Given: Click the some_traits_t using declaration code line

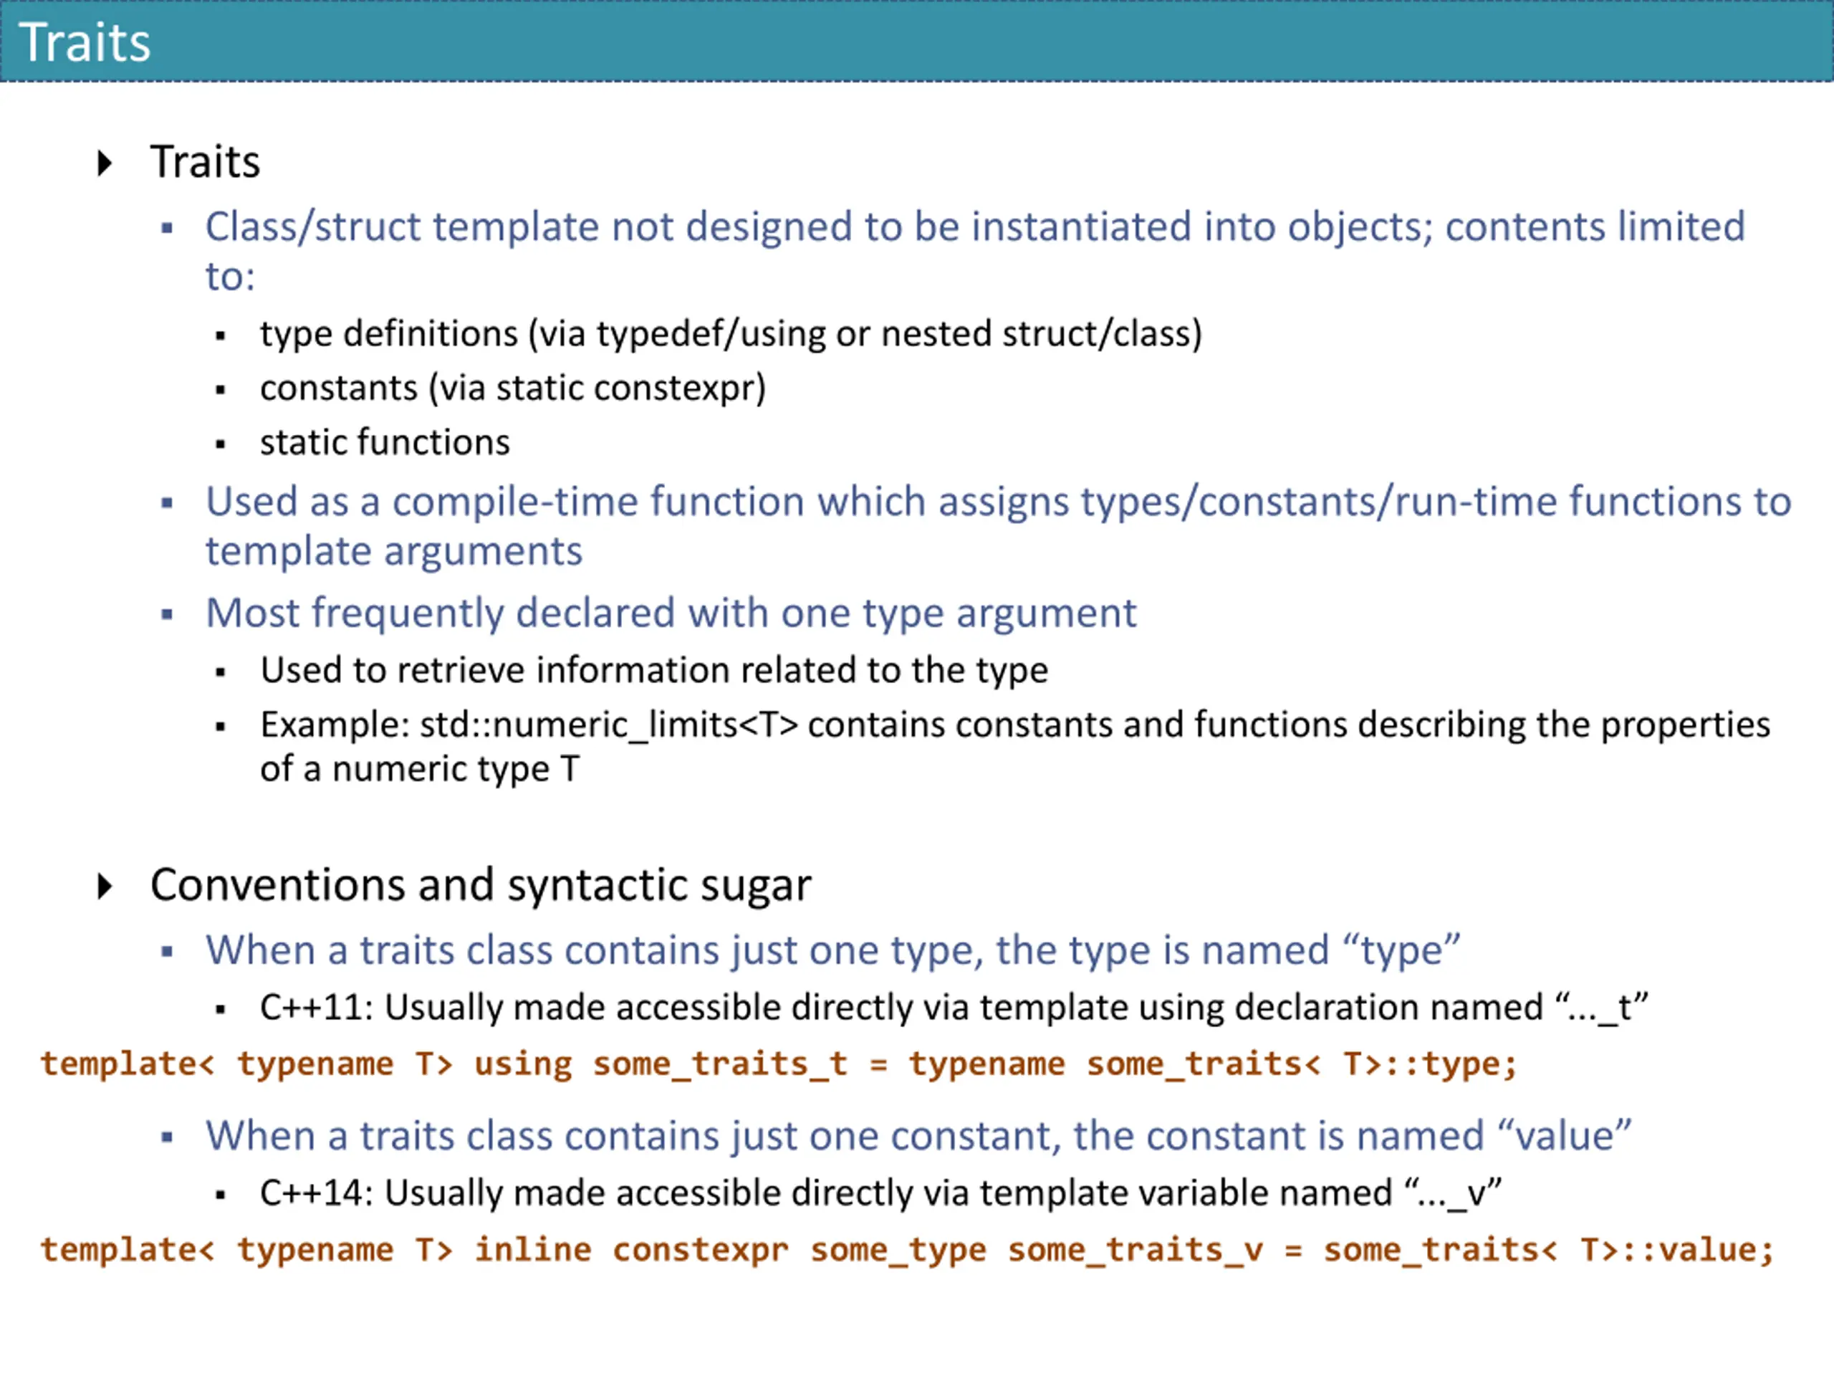Looking at the screenshot, I should 779,1064.
